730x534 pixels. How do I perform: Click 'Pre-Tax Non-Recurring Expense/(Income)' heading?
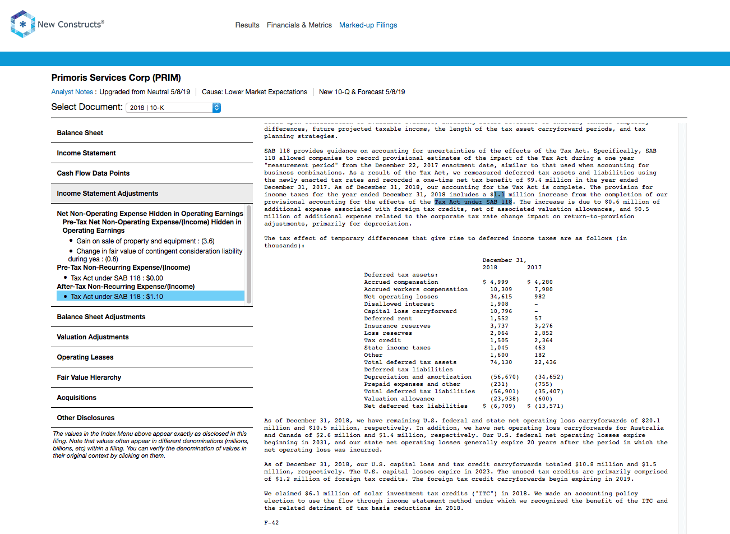point(123,268)
